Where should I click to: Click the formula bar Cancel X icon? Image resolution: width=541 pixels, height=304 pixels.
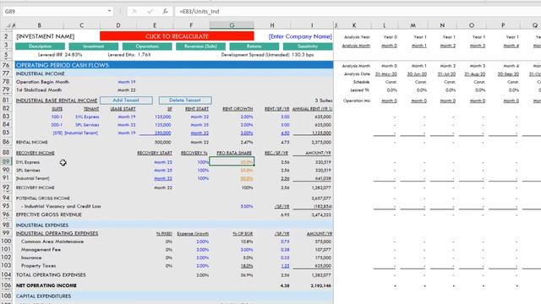pyautogui.click(x=134, y=11)
